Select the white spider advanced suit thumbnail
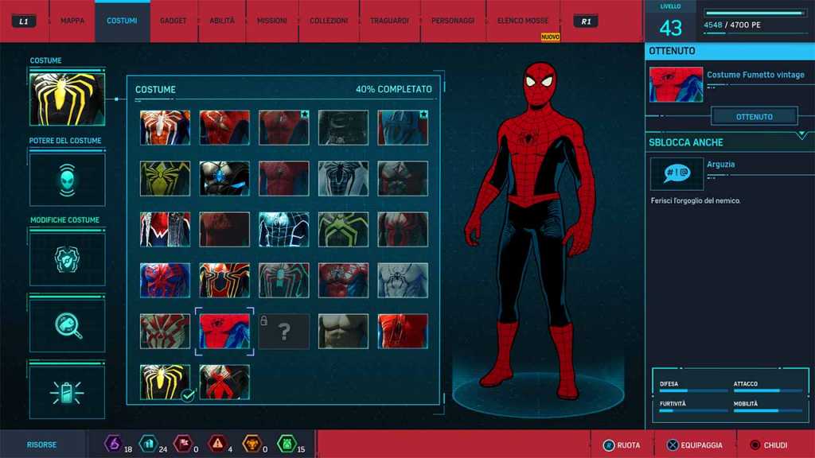Screen dimensions: 815x458 pyautogui.click(x=166, y=127)
